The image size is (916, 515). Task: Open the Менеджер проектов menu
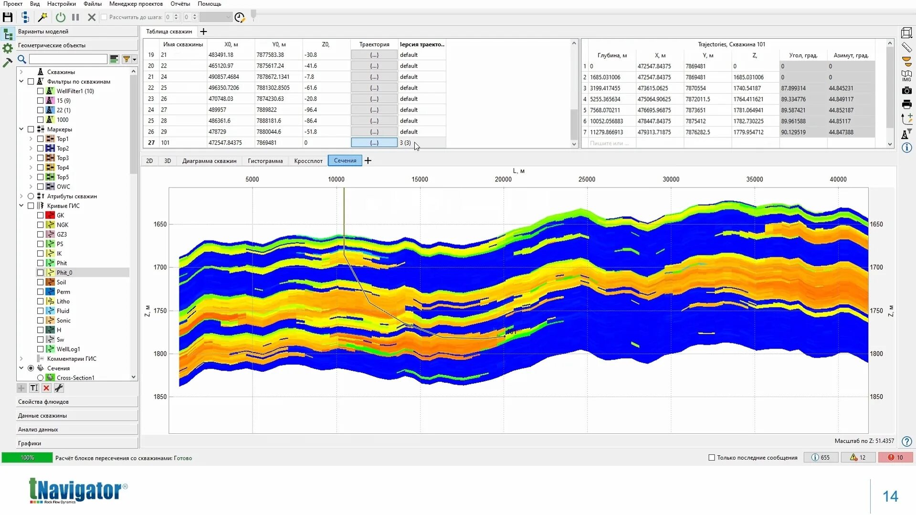(x=136, y=4)
